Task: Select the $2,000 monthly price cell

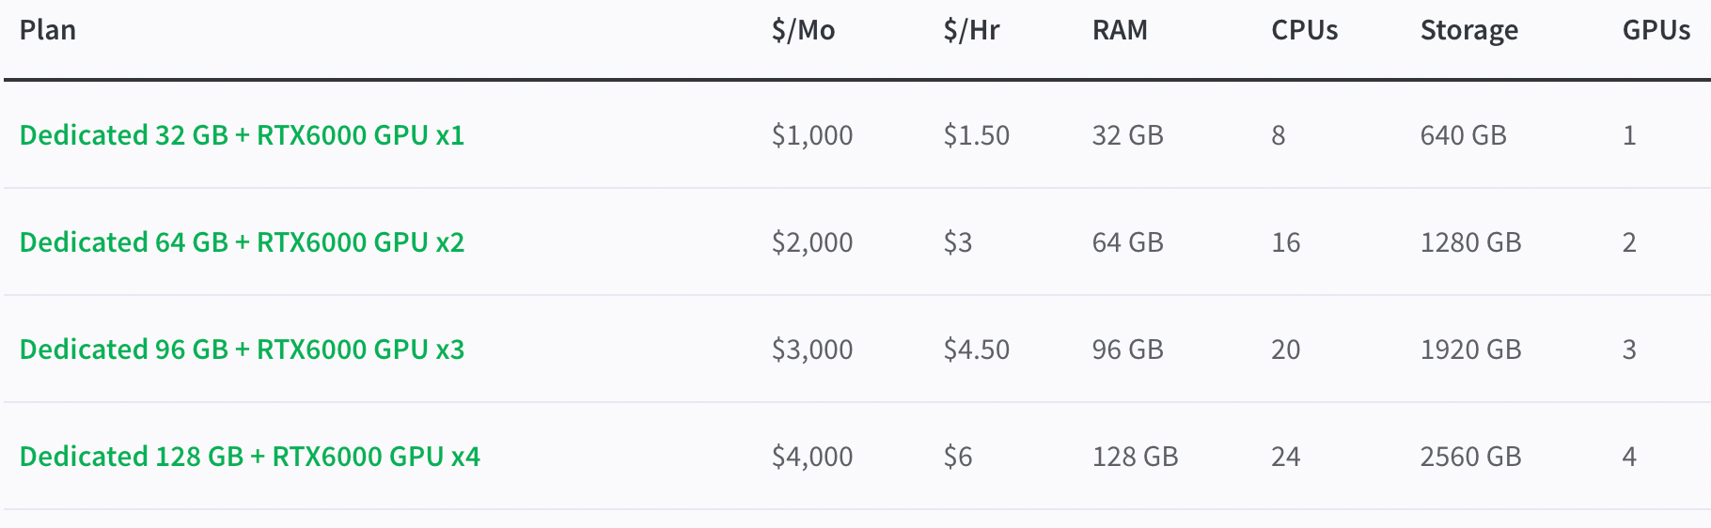Action: click(x=812, y=242)
